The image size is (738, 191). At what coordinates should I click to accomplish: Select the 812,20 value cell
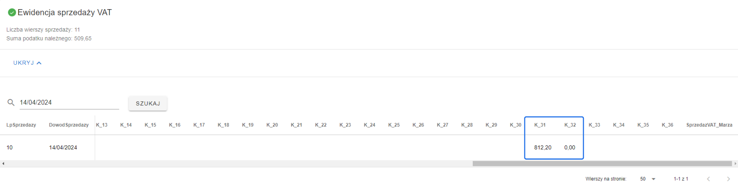pos(543,147)
